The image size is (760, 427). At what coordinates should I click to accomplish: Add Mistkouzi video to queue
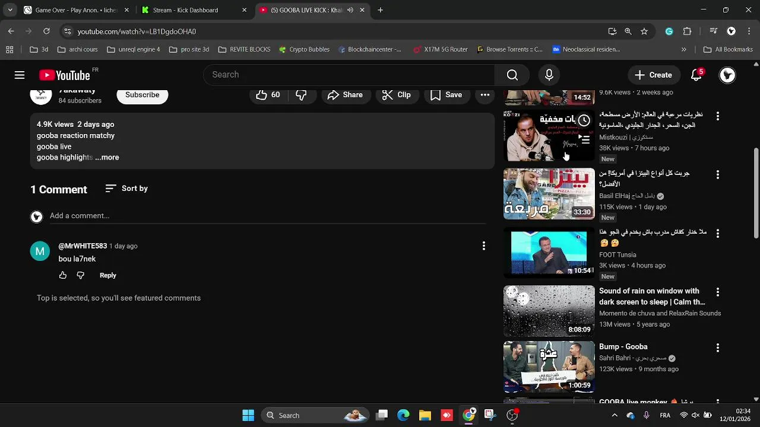584,140
